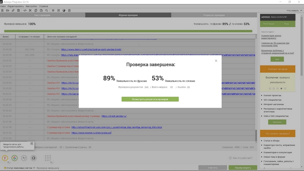Collapse the 'Что нового' side panel
This screenshot has height=171, width=304.
coord(301,10)
